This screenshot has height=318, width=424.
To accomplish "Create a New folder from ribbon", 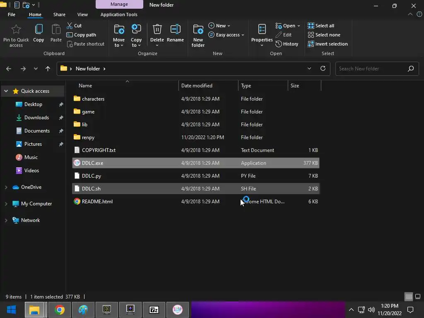I will coord(198,36).
